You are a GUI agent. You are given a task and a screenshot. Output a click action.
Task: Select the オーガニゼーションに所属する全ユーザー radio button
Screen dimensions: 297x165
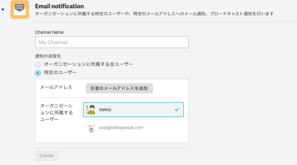[38, 64]
